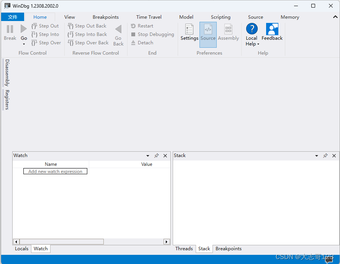Click Step Into in Flow Control
The width and height of the screenshot is (340, 264).
tap(45, 34)
